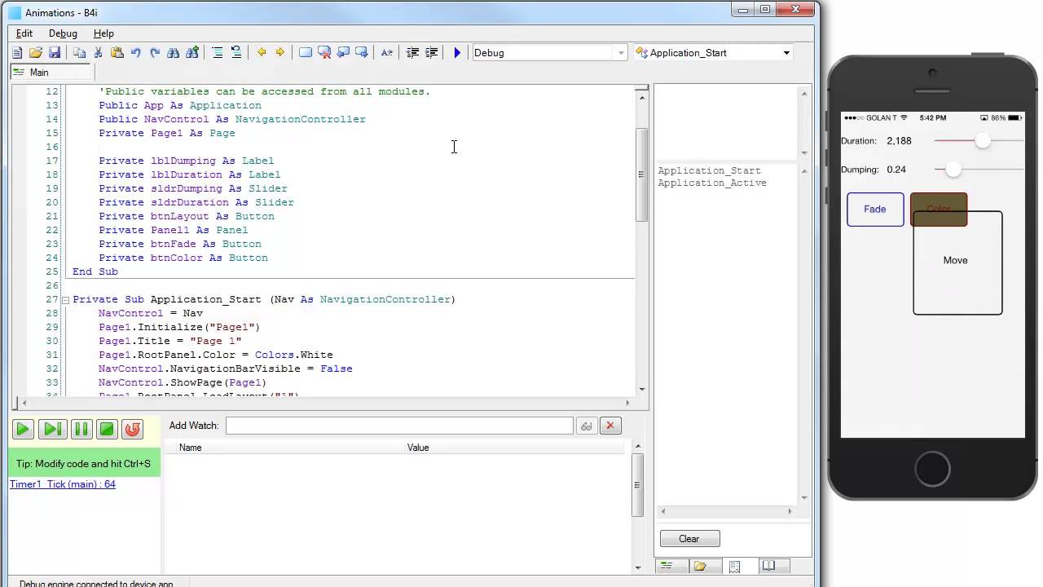The image size is (1043, 587).
Task: Run the project with the blue play arrow
Action: [457, 52]
